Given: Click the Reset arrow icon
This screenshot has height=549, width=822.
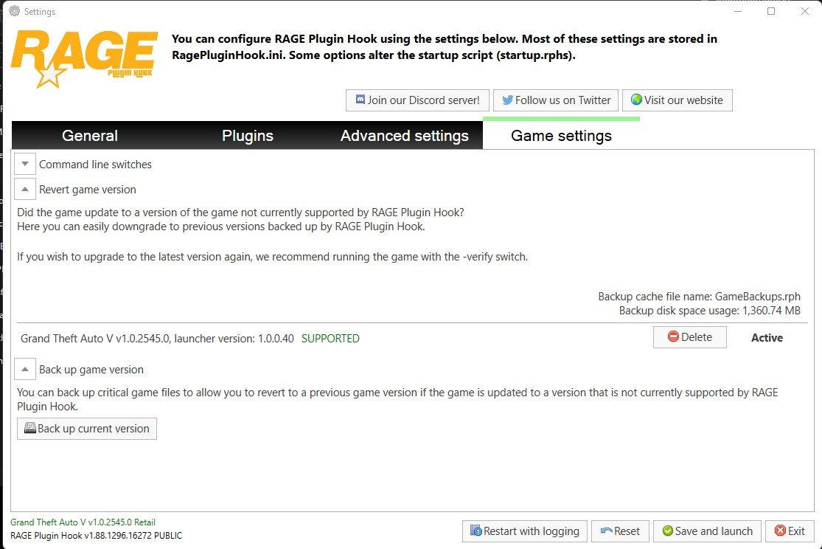Looking at the screenshot, I should tap(607, 531).
